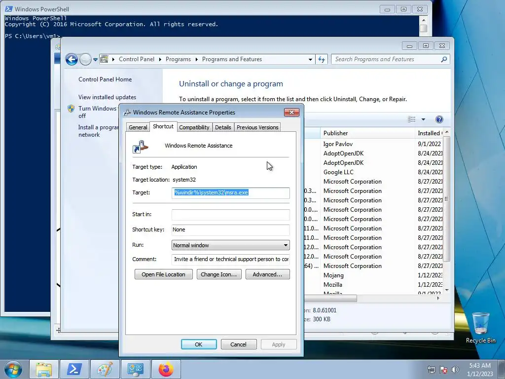Switch to the General tab
Screen dimensions: 505x379
138,127
